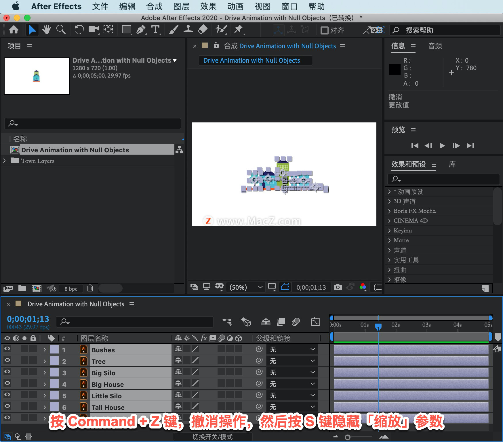503x442 pixels.
Task: Hide the Big Silo layer eye
Action: [7, 372]
